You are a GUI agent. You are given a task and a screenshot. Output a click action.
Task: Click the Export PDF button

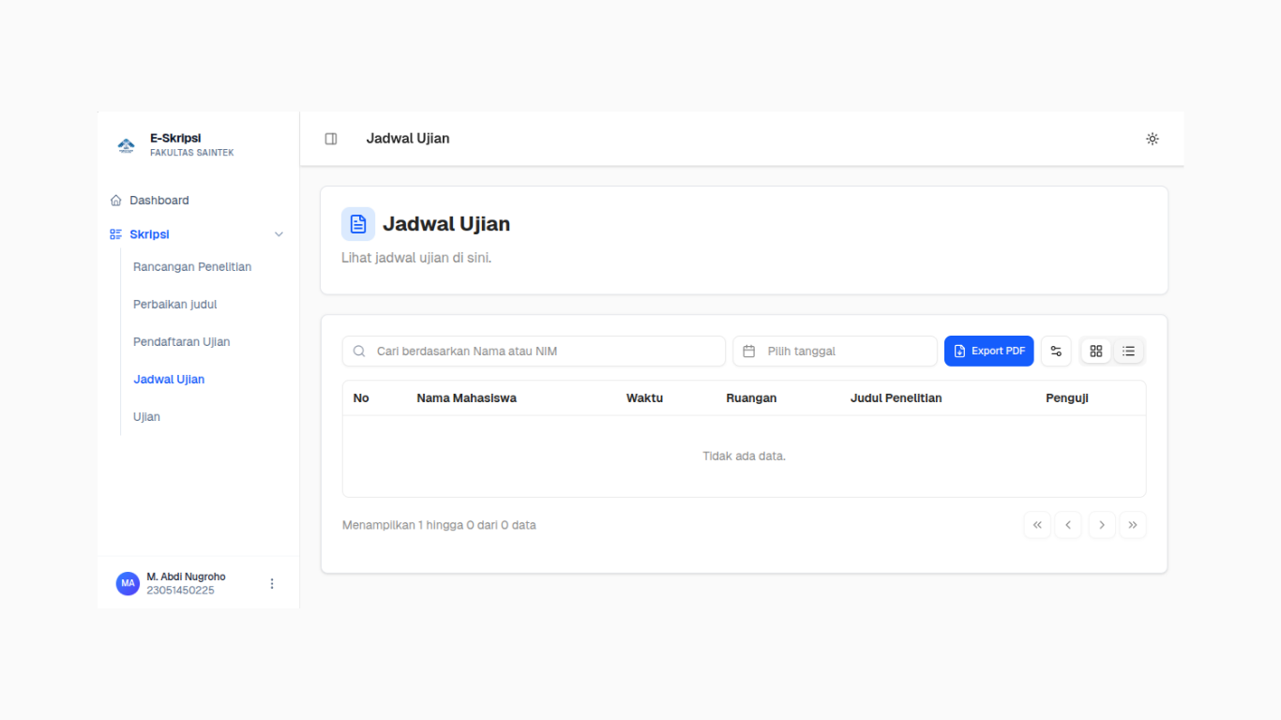988,352
